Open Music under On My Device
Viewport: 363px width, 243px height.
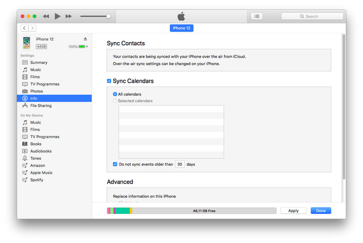pyautogui.click(x=54, y=123)
